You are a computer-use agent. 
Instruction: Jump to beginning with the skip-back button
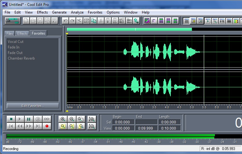coord(11,126)
